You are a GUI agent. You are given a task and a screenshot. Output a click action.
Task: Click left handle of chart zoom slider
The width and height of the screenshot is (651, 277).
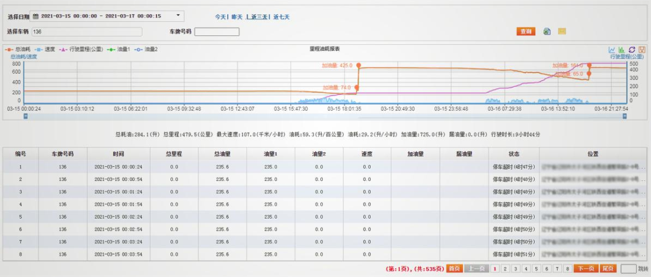26,116
